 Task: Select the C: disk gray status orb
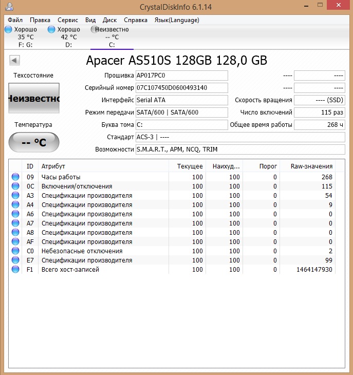tap(94, 29)
